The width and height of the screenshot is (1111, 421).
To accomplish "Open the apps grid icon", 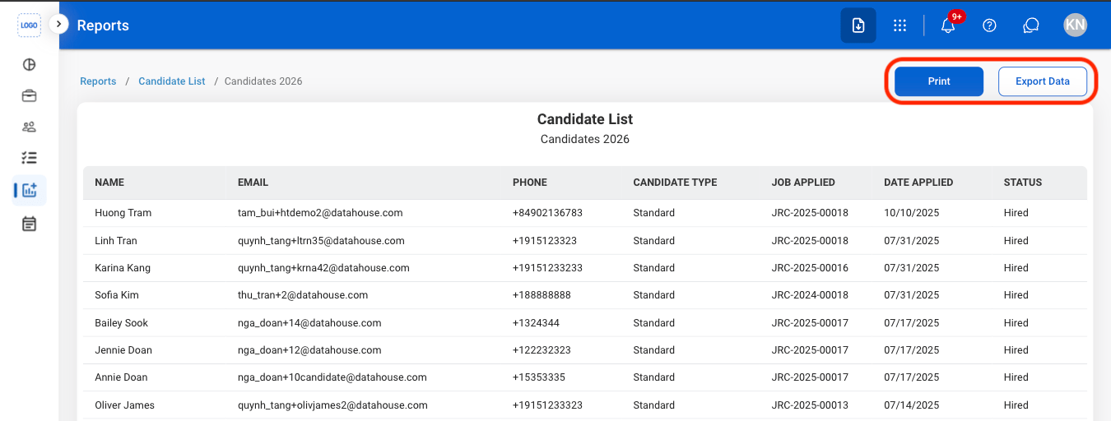I will [x=900, y=25].
